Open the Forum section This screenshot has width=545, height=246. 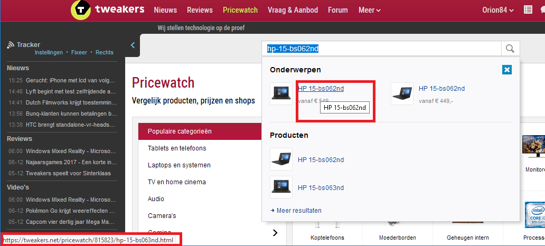338,10
